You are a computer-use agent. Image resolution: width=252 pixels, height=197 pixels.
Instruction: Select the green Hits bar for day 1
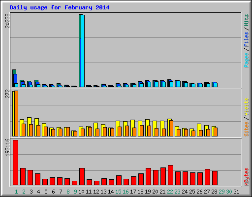14,72
